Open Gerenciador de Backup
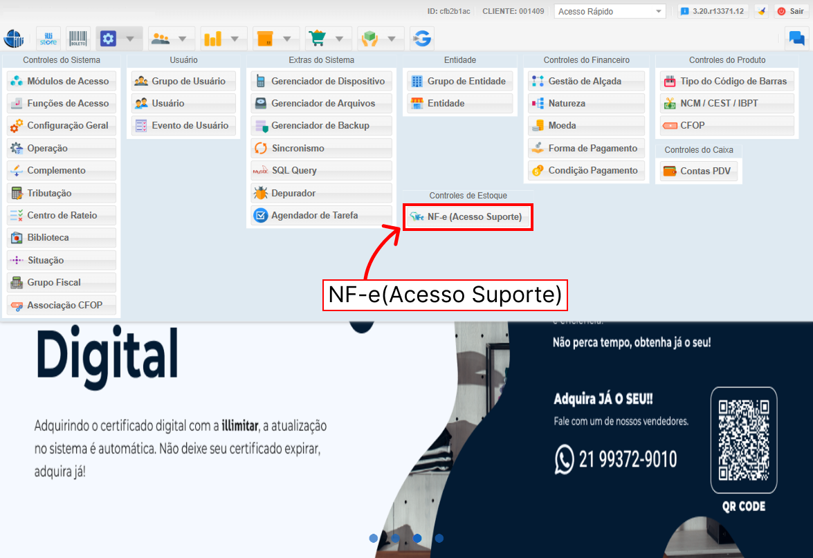The width and height of the screenshot is (813, 558). (321, 126)
